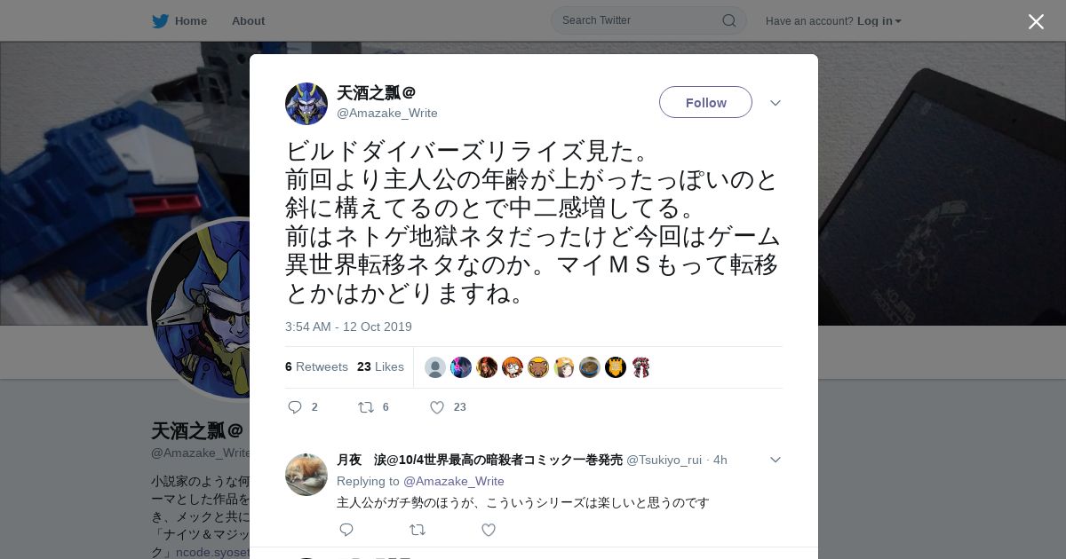Reply to the main tweet via its speech bubble icon
Screen dimensions: 1066x559
[x=295, y=407]
